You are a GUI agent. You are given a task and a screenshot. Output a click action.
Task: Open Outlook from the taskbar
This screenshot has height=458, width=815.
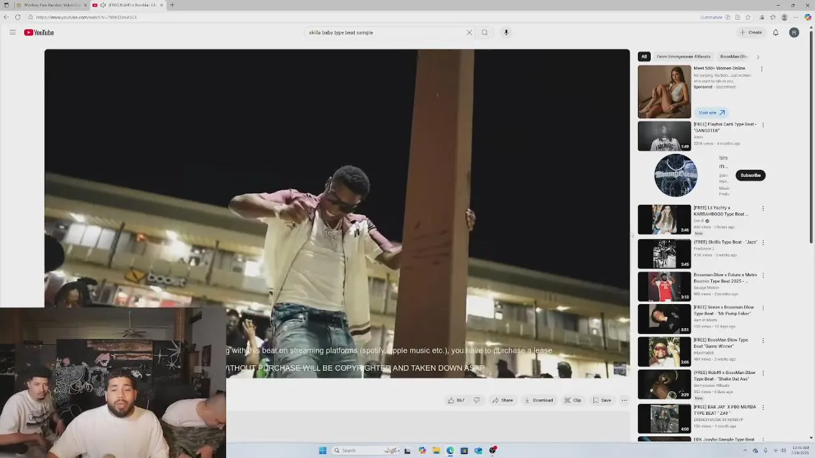pos(478,450)
